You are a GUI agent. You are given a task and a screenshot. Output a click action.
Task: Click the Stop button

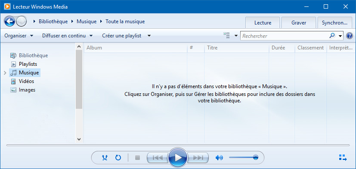point(137,157)
